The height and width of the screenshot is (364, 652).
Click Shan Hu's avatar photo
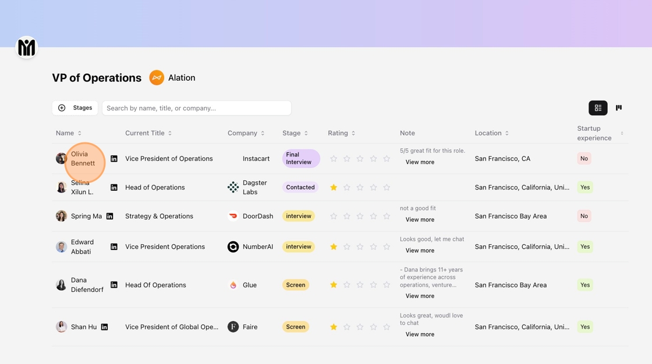pyautogui.click(x=61, y=327)
